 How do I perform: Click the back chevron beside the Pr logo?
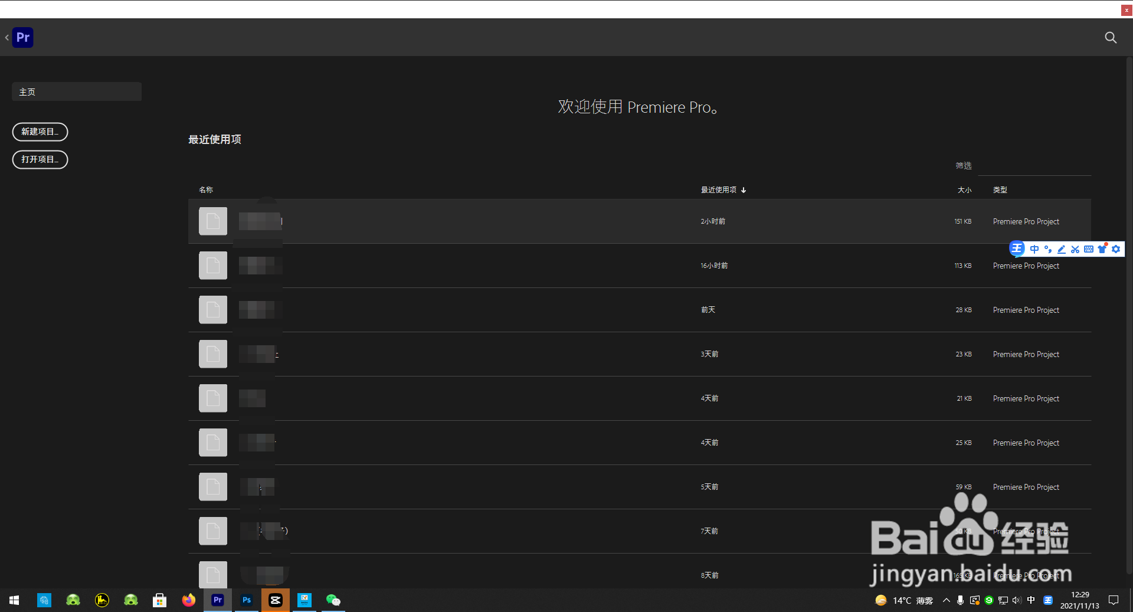pos(7,38)
